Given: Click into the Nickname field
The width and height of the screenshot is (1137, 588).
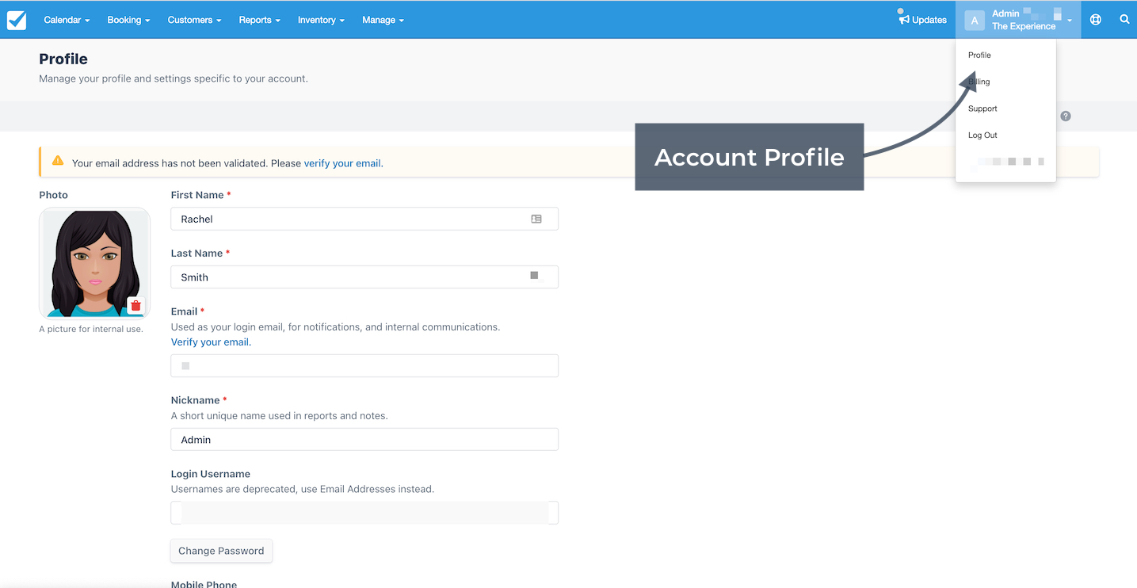Looking at the screenshot, I should coord(364,439).
